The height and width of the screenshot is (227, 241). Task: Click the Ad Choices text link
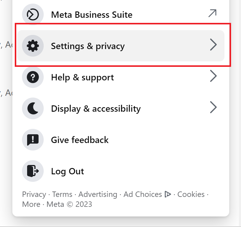pos(143,194)
